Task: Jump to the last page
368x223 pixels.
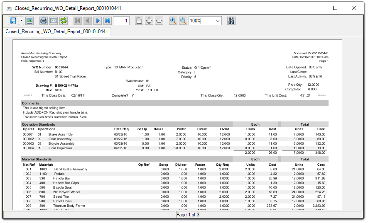Action: (108, 21)
